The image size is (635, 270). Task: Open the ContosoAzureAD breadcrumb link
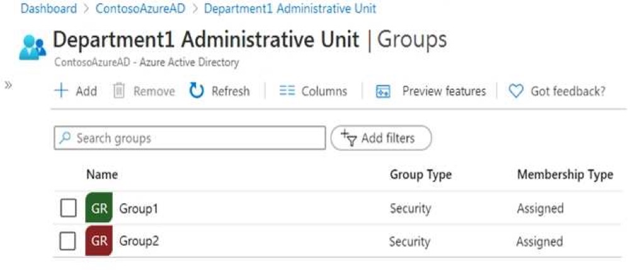click(x=141, y=9)
